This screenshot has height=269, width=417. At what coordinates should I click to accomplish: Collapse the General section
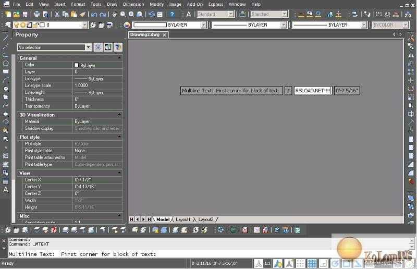pyautogui.click(x=119, y=58)
